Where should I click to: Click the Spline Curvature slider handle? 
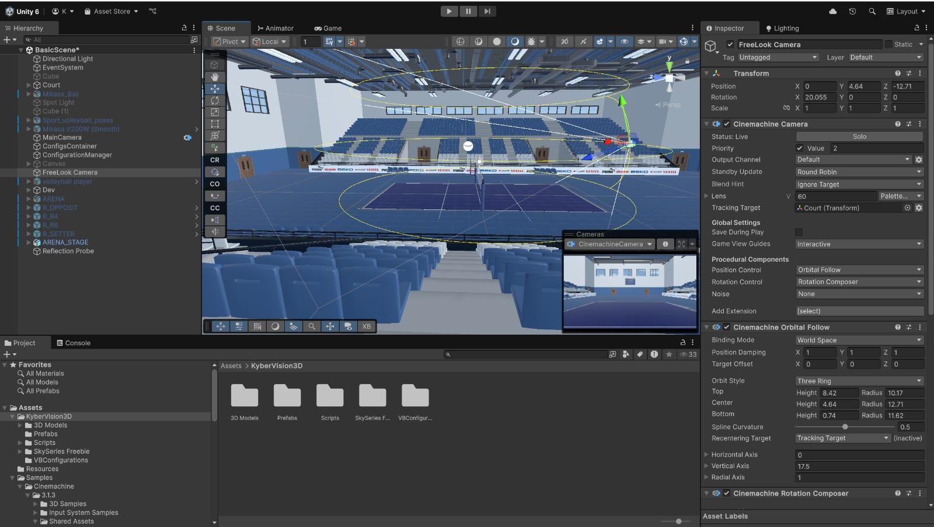[x=845, y=427]
